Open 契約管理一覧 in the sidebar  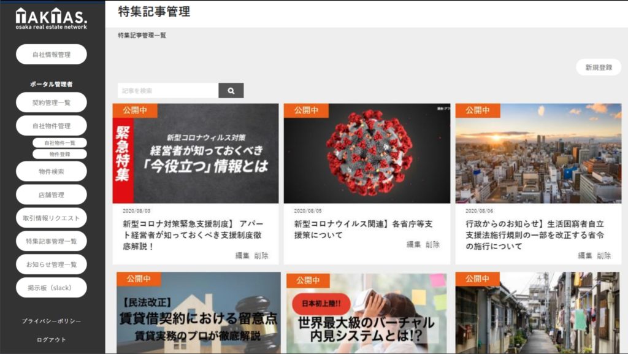pyautogui.click(x=52, y=102)
